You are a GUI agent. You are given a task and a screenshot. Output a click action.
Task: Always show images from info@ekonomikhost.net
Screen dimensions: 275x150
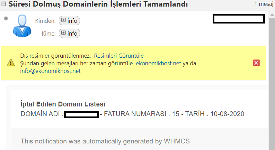click(50, 71)
